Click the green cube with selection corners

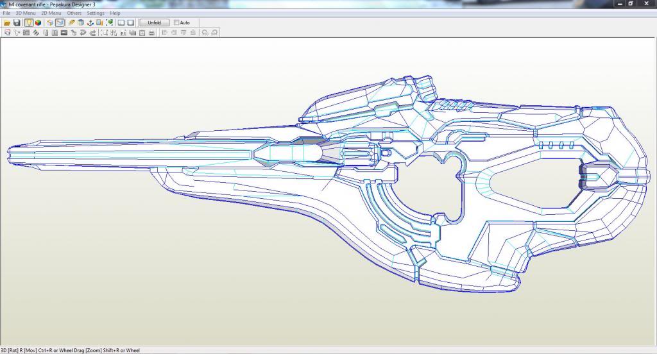tap(110, 22)
